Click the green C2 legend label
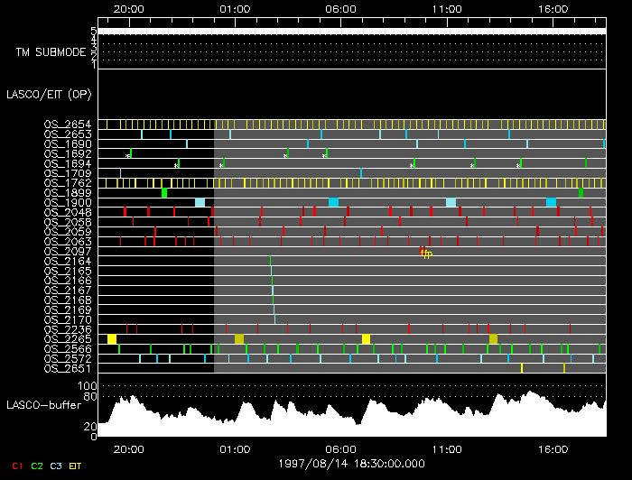 click(x=36, y=466)
